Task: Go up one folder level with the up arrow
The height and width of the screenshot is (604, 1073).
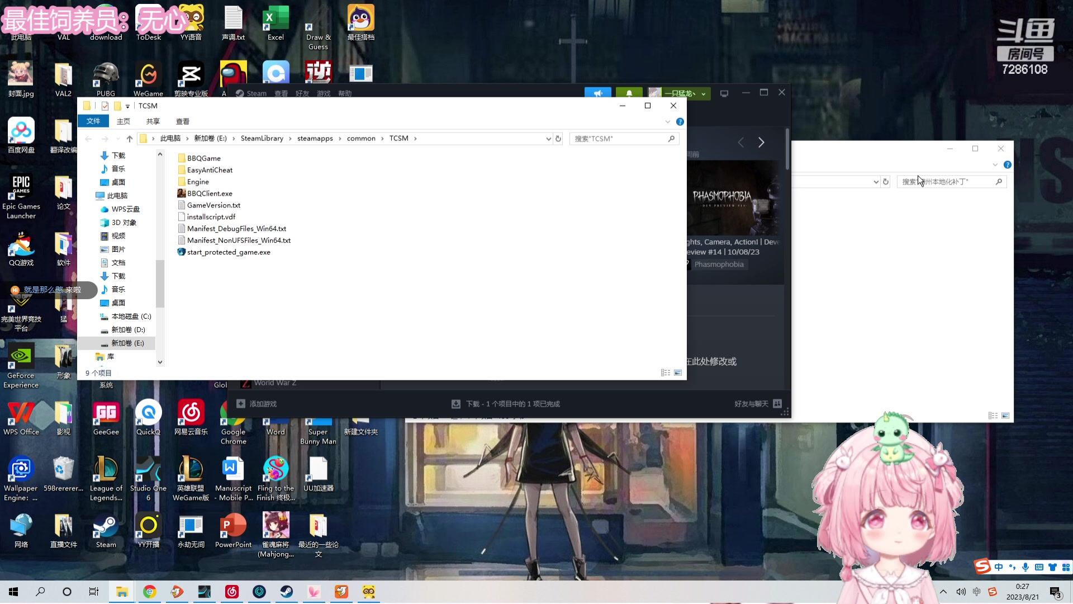Action: [129, 139]
